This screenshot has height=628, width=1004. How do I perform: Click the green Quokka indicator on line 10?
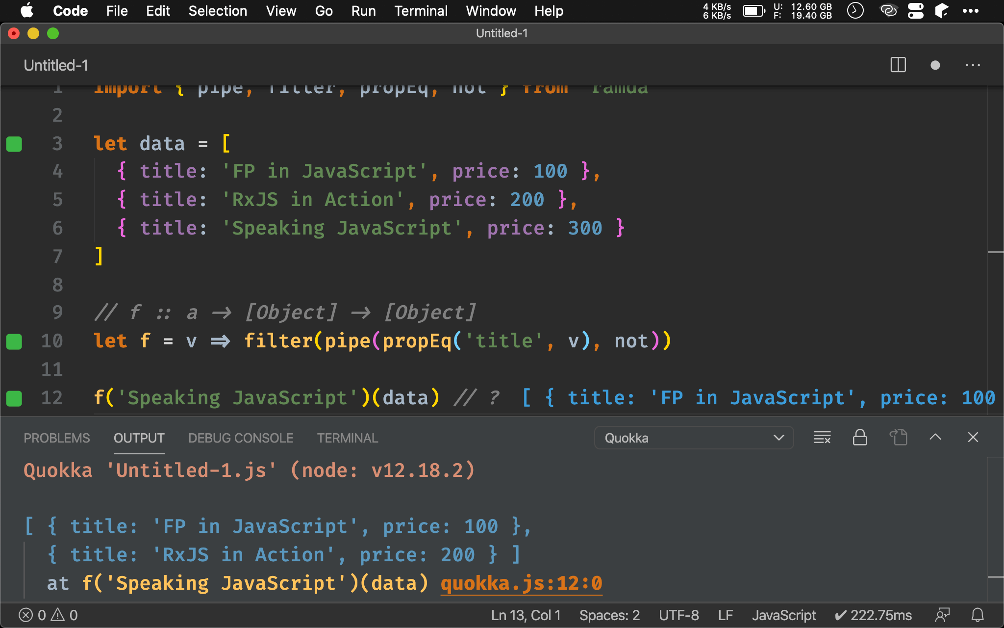coord(14,341)
